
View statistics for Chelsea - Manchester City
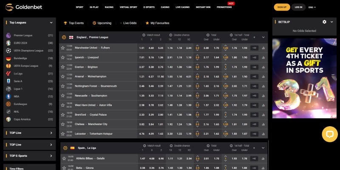[x=263, y=124]
